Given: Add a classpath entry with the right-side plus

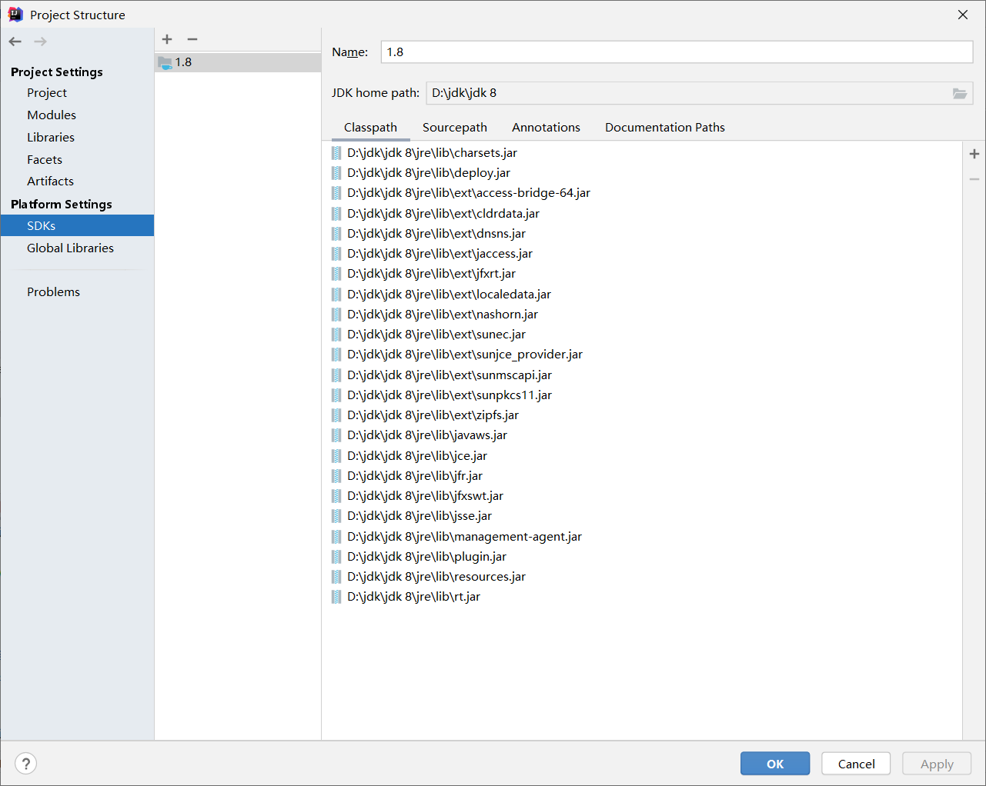Looking at the screenshot, I should (x=974, y=153).
